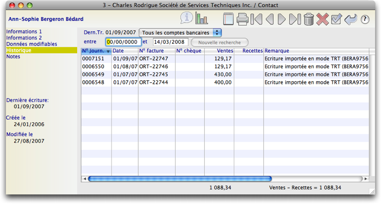Click the green zoom window button
Image resolution: width=381 pixels, height=204 pixels.
30,5
